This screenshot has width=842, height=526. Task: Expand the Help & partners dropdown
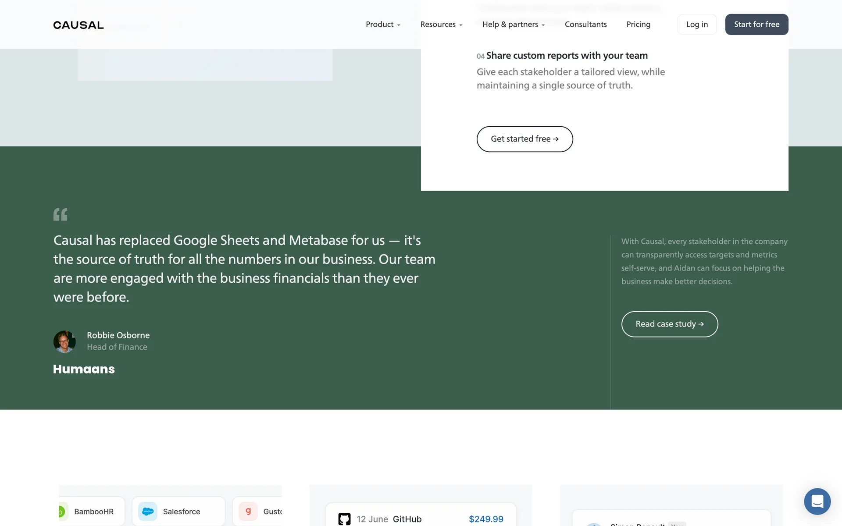514,25
